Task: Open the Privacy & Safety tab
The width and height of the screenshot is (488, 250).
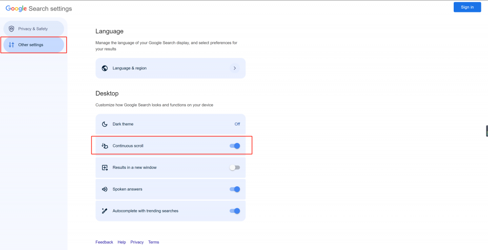Action: click(34, 29)
